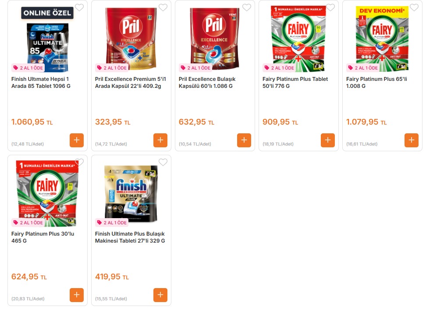Toggle favorite heart on Pril 60'lı capsules
The height and width of the screenshot is (313, 426).
247,7
